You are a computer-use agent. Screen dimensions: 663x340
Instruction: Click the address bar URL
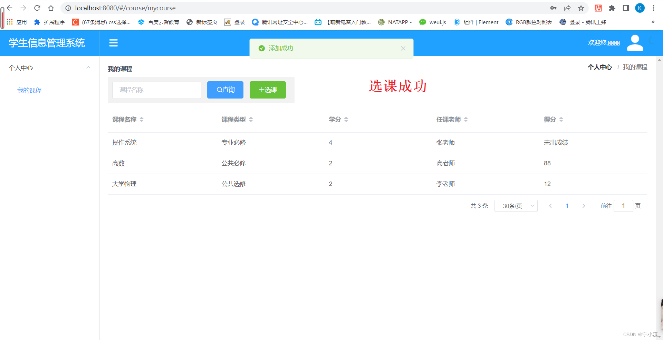(125, 8)
